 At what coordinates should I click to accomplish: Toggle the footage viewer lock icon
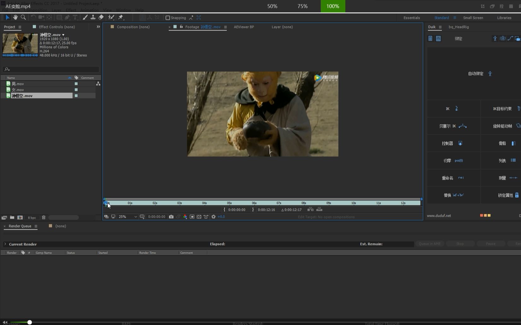pos(181,27)
